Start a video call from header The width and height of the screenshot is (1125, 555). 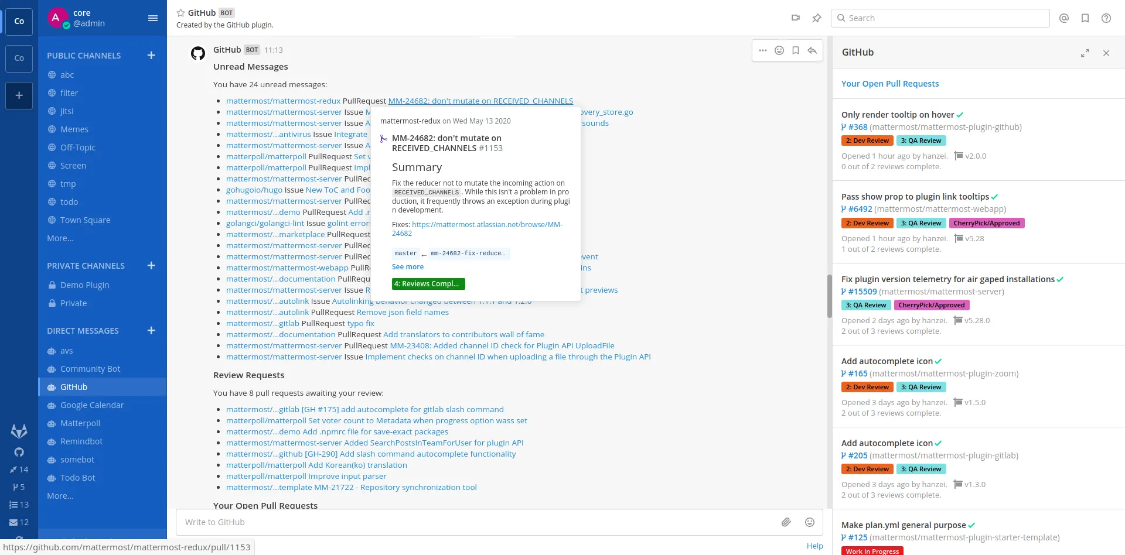[795, 18]
